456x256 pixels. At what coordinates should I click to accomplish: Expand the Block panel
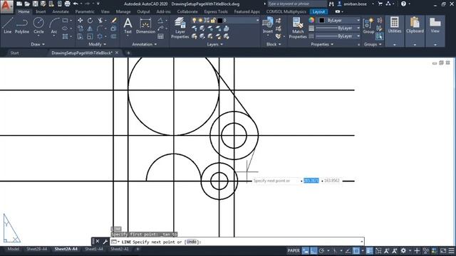coord(274,44)
